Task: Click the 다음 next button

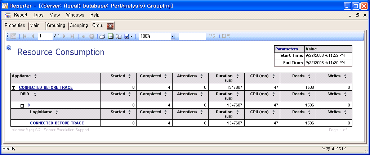Action: (226, 36)
